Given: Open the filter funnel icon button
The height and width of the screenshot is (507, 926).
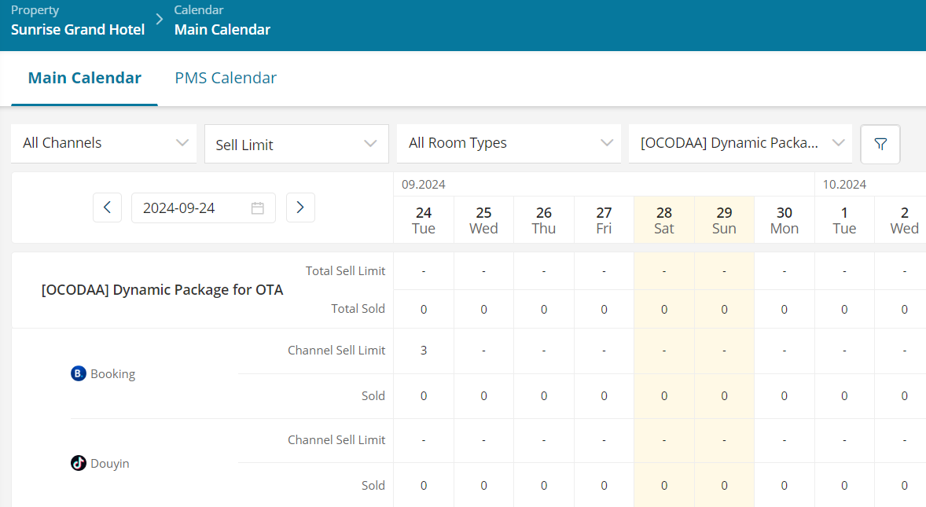Looking at the screenshot, I should 880,144.
